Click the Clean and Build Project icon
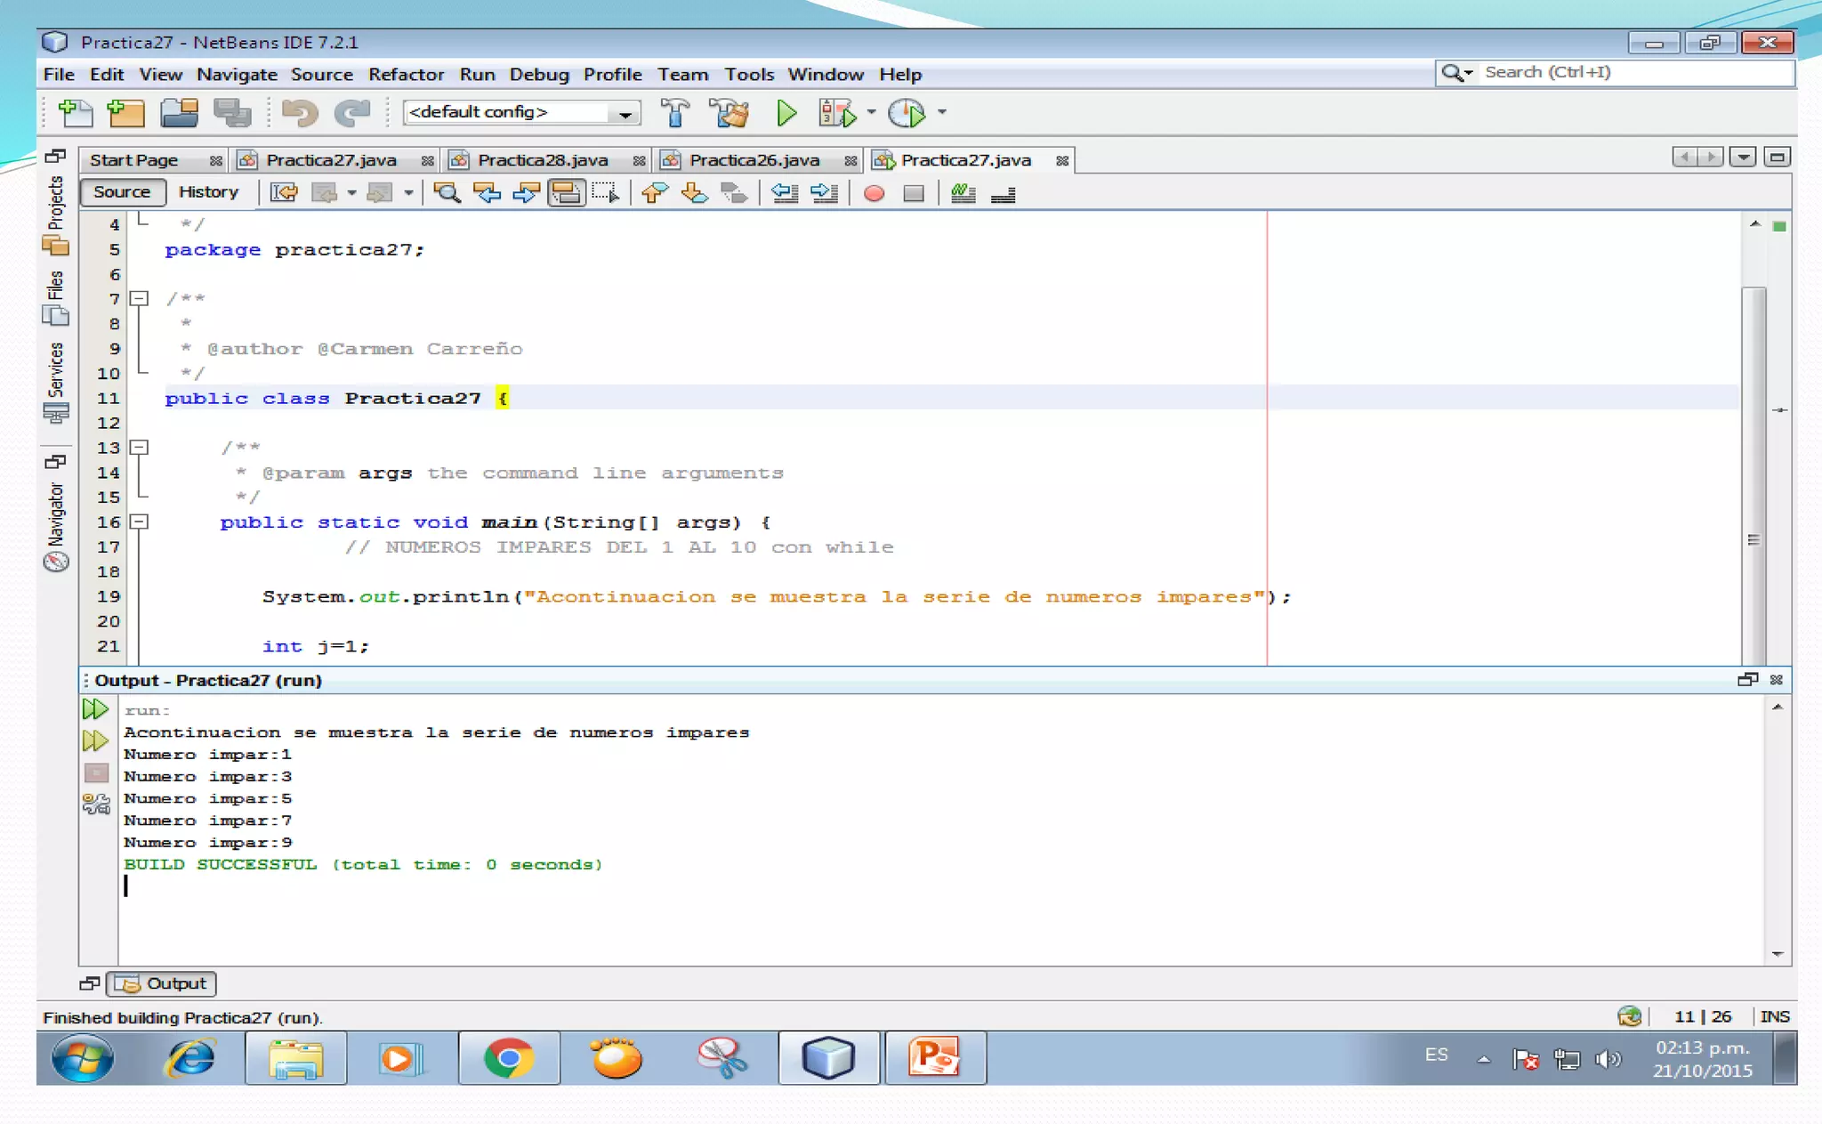 click(x=730, y=113)
